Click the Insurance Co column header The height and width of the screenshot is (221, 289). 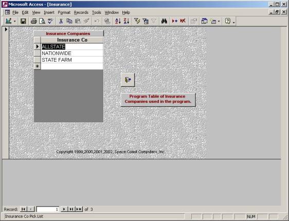72,40
